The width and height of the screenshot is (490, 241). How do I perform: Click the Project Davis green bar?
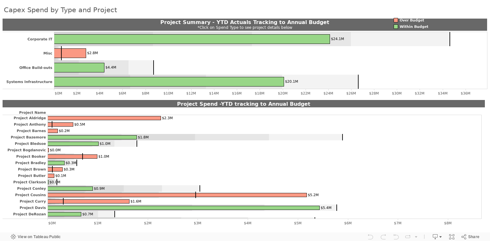tap(183, 208)
